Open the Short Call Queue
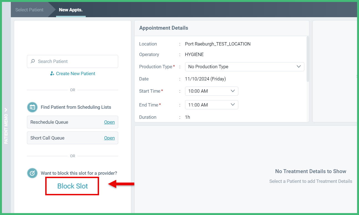The width and height of the screenshot is (359, 215). [109, 138]
